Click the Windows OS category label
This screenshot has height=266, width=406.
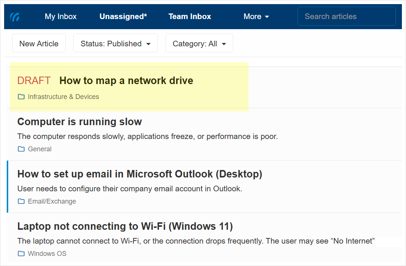point(47,254)
